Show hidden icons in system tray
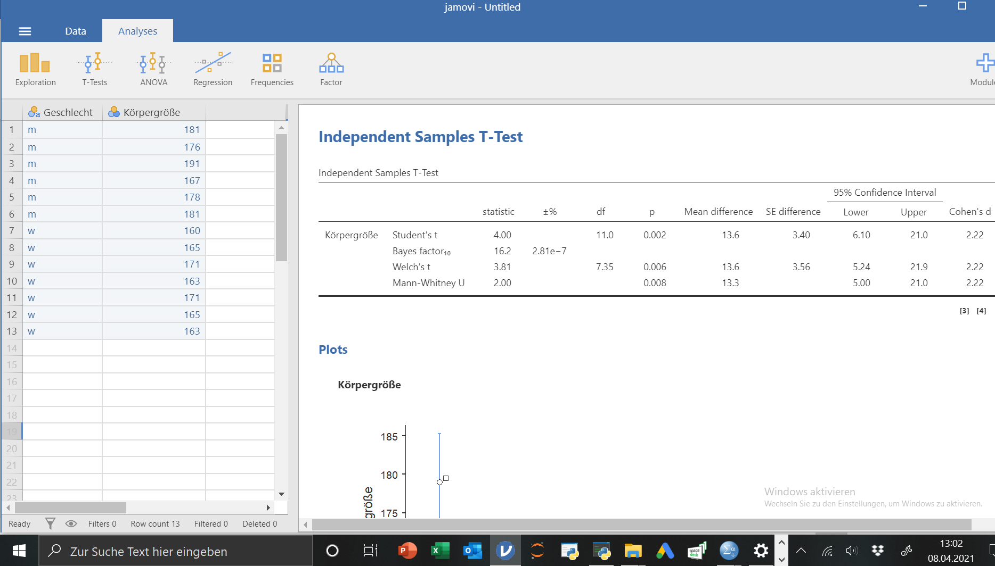Screen dimensions: 995x566 pos(801,551)
